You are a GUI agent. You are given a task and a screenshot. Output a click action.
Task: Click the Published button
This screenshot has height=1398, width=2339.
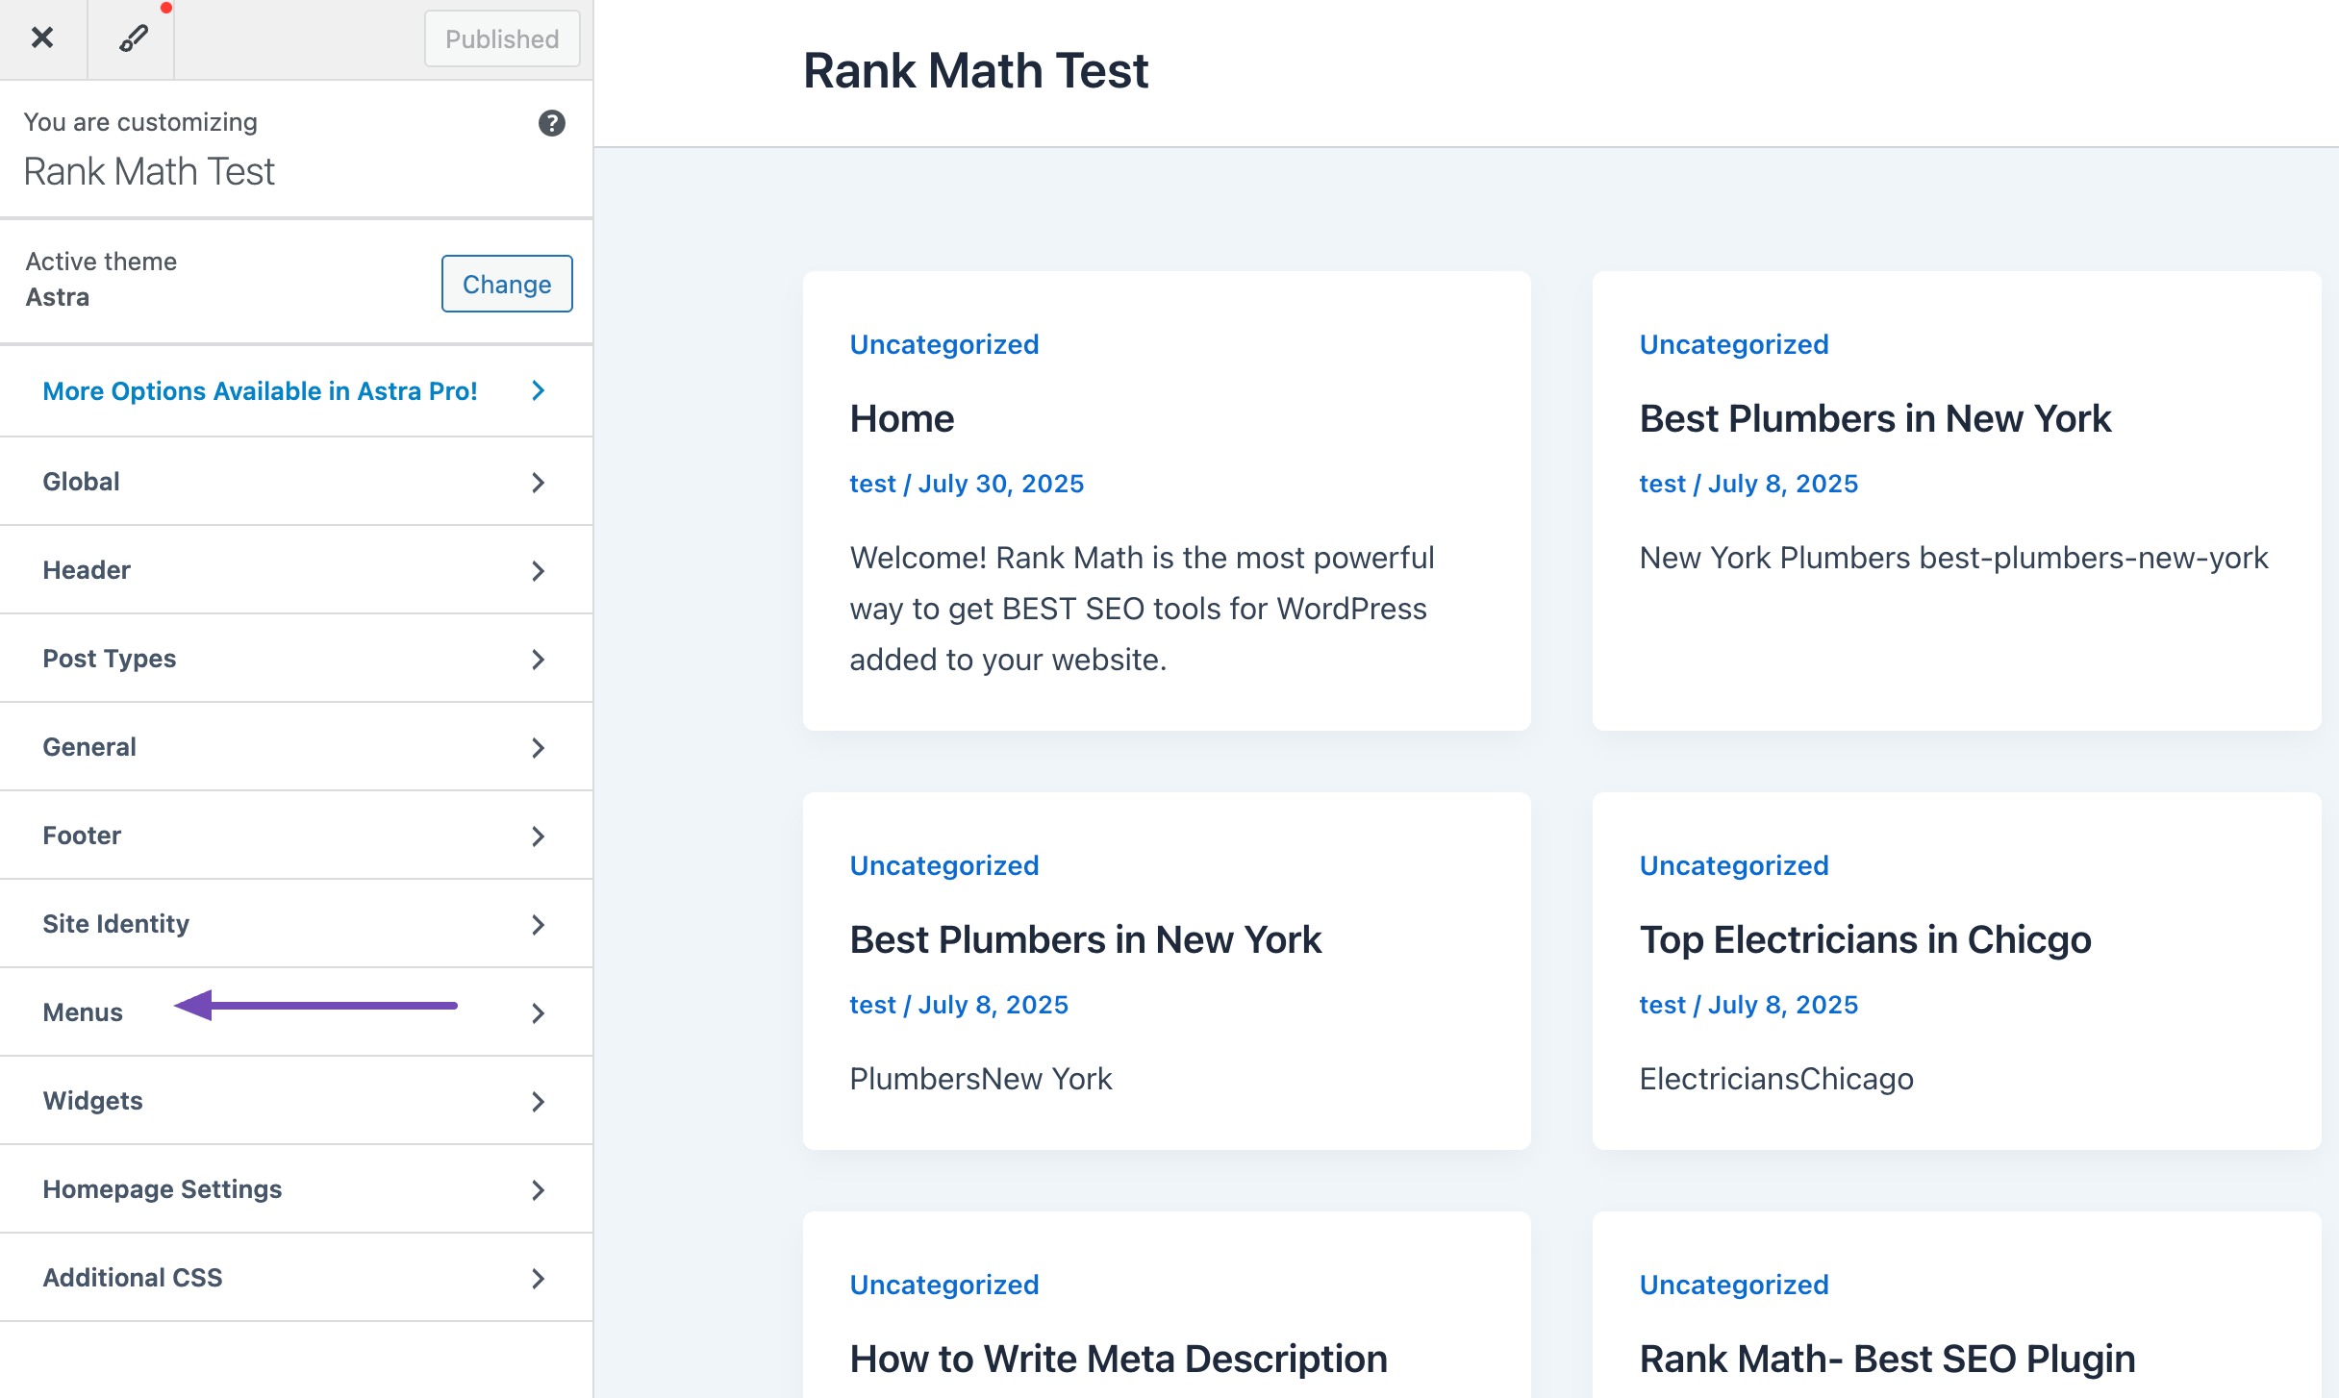click(x=502, y=38)
